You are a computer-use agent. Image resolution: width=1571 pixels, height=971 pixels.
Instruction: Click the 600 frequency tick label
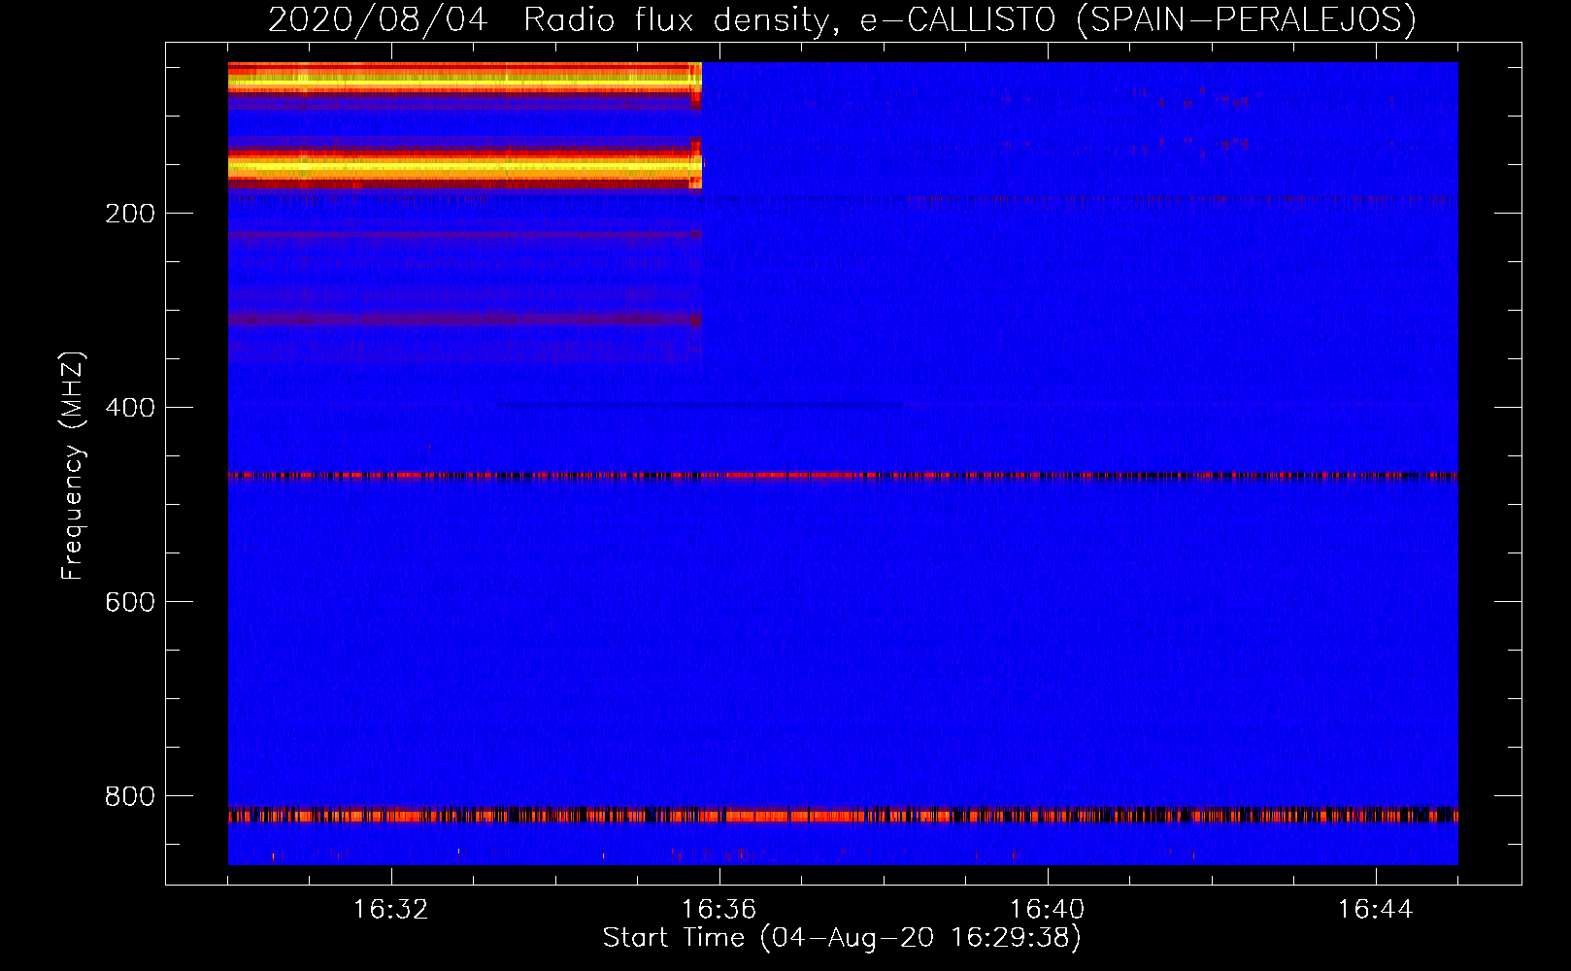point(130,602)
